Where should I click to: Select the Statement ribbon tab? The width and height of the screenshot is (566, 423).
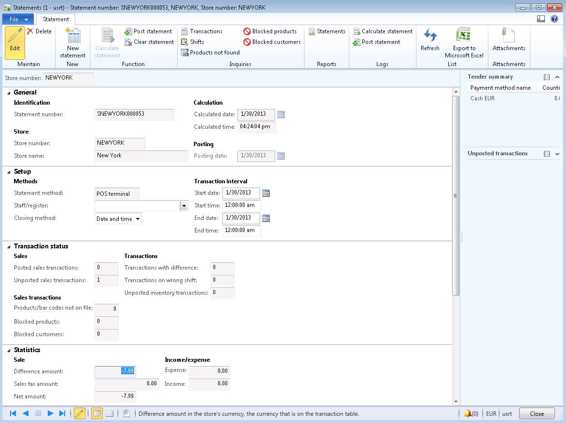tap(56, 19)
